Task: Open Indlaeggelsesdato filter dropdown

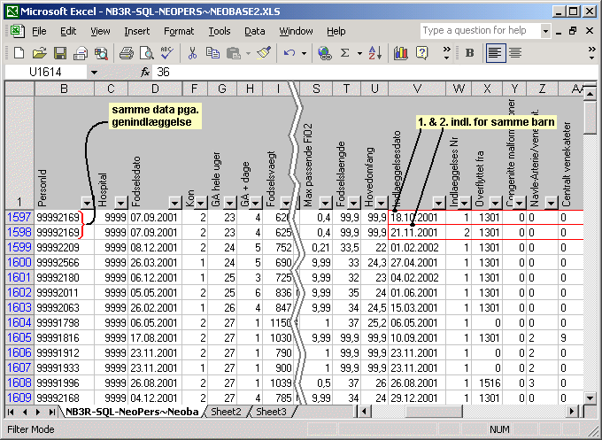Action: point(438,203)
